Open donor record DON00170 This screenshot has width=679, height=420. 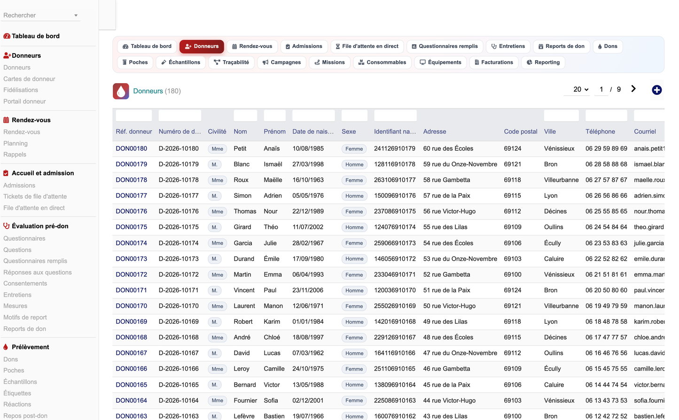coord(132,306)
